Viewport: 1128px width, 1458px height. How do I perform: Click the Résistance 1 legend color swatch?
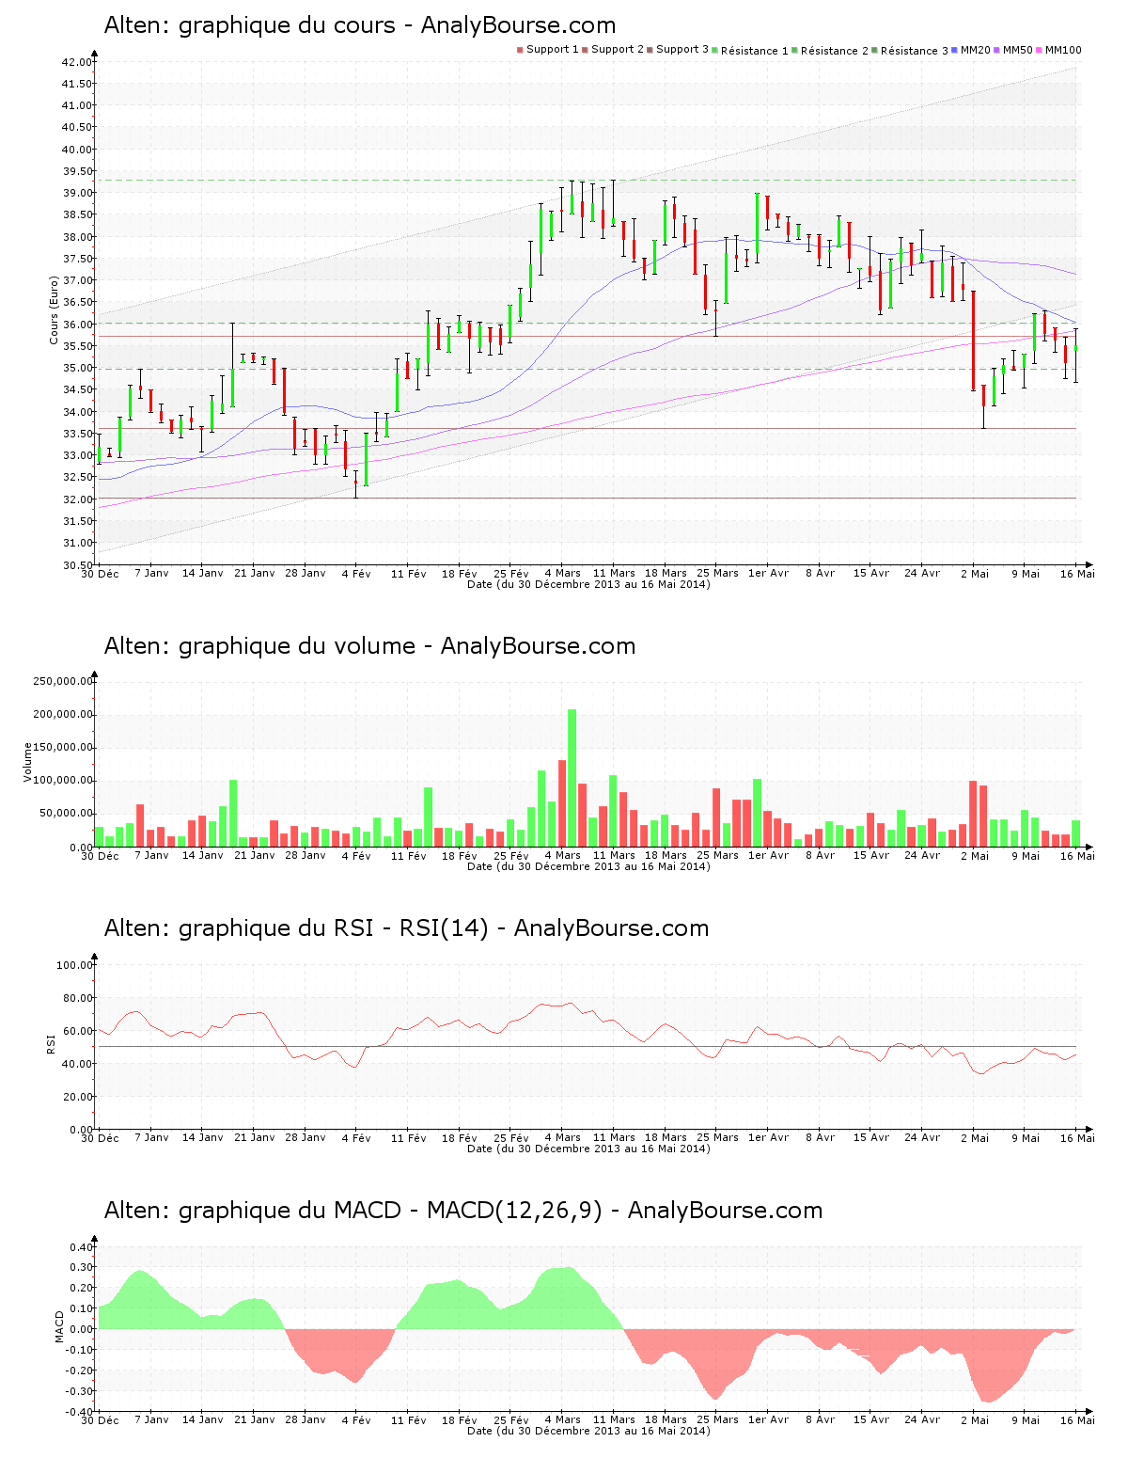coord(715,50)
